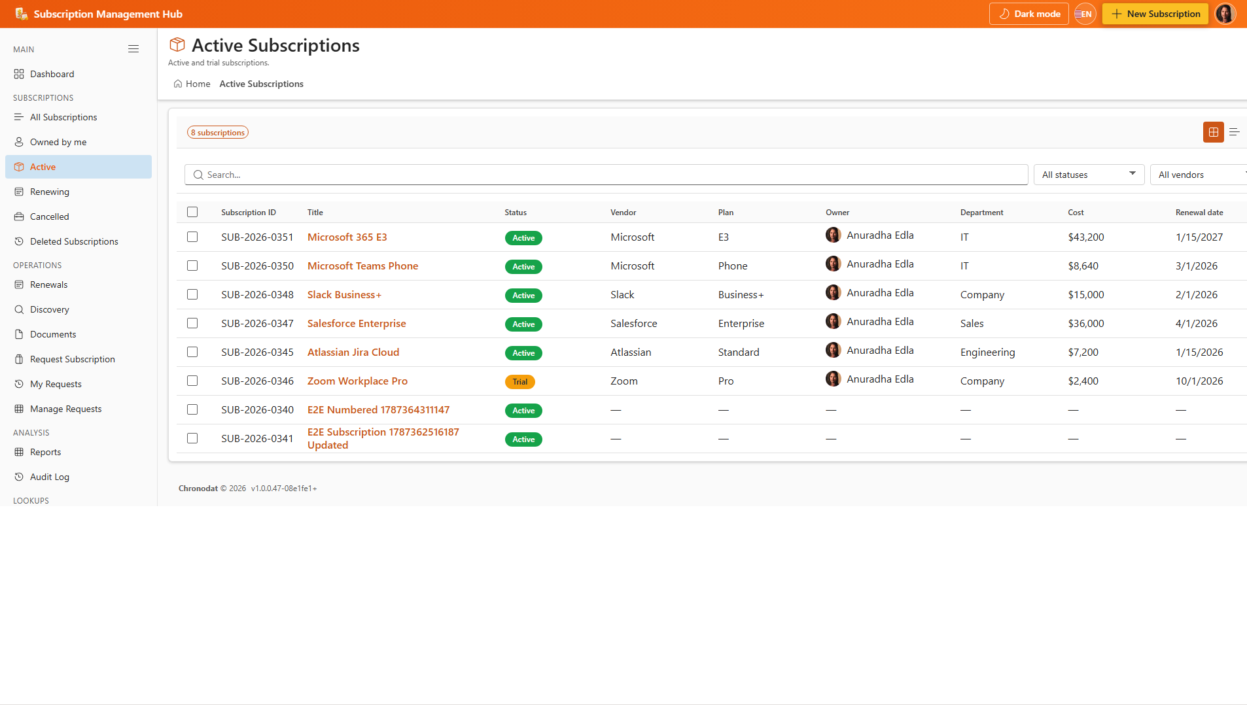Check the box for SUB-2026-0346
This screenshot has height=705, width=1247.
(x=192, y=381)
